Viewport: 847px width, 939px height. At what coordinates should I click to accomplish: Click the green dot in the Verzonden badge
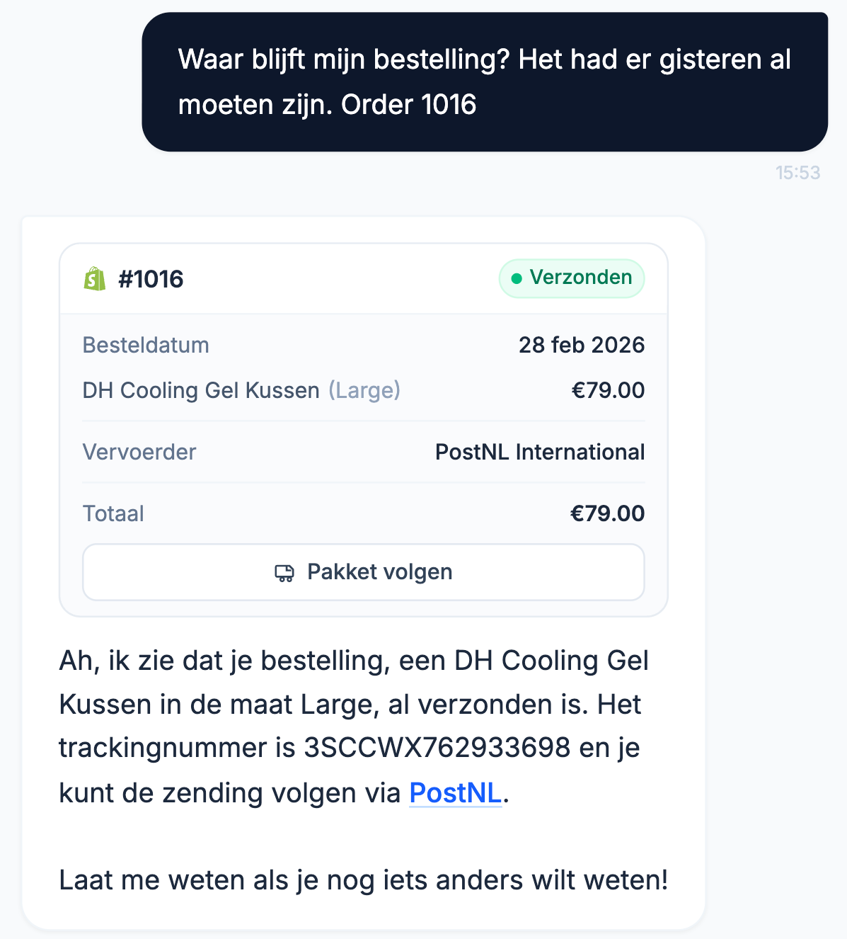[517, 279]
